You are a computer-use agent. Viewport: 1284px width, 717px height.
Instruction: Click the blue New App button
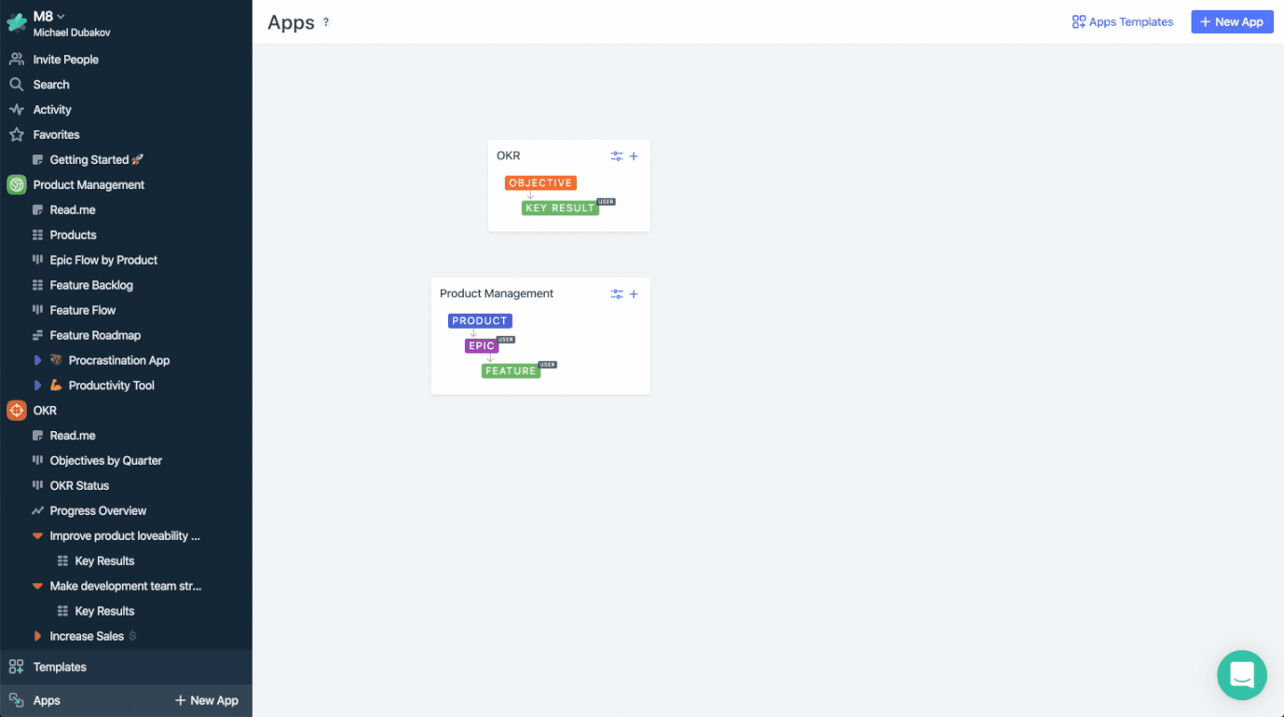[x=1232, y=22]
